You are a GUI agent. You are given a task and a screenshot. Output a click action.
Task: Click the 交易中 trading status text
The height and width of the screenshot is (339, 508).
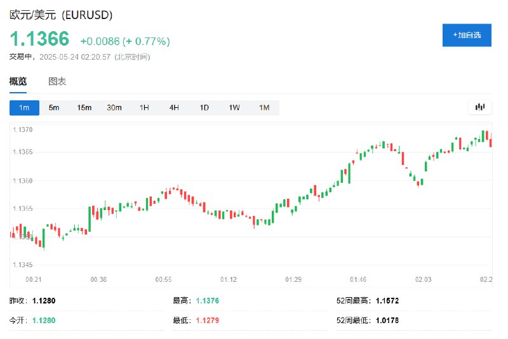click(20, 57)
